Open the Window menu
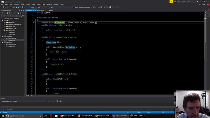210x118 pixels. 56,4
